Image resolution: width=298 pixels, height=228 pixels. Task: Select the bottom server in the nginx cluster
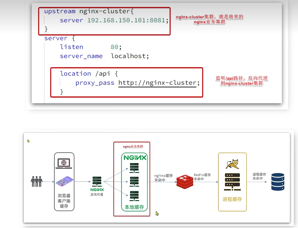click(134, 196)
